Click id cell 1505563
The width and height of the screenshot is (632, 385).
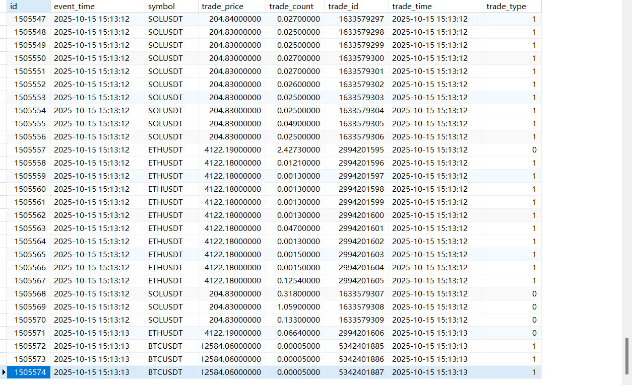(29, 228)
